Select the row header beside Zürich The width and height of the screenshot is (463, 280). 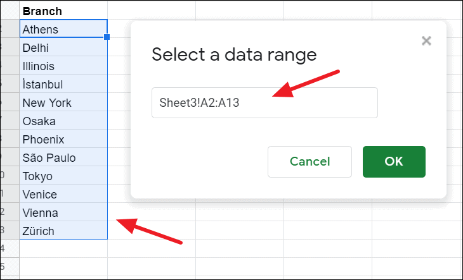pyautogui.click(x=10, y=230)
